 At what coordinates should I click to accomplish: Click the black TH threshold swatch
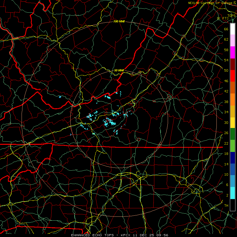pyautogui.click(x=233, y=205)
